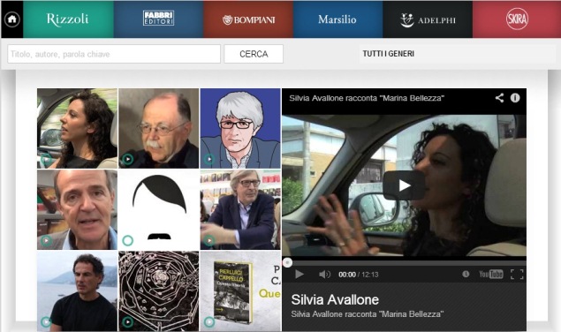Image resolution: width=561 pixels, height=332 pixels.
Task: Click the play circle on the spiral drawing thumbnail
Action: pos(128,321)
